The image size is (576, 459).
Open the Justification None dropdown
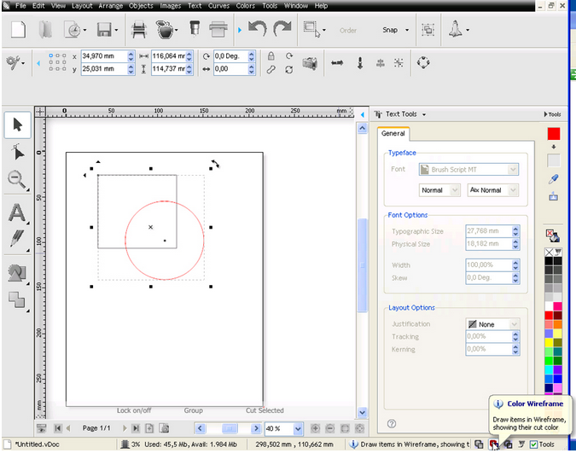(514, 324)
